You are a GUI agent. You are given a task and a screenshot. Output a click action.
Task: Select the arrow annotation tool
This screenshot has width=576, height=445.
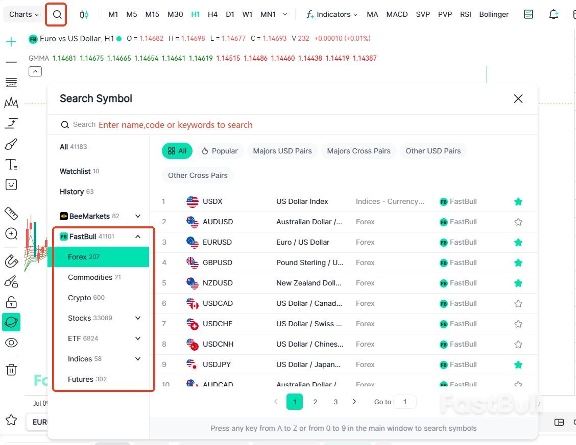(11, 123)
